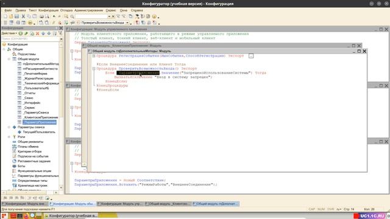Toggle the fold marker beside РегистрацияСобытия procedure
The image size is (390, 219).
coord(94,56)
